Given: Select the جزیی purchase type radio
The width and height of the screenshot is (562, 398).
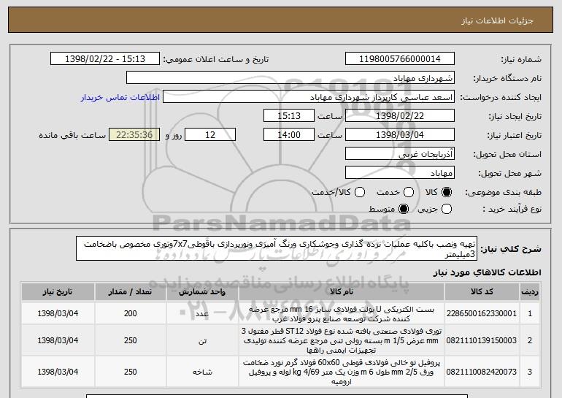Looking at the screenshot, I should click(447, 209).
